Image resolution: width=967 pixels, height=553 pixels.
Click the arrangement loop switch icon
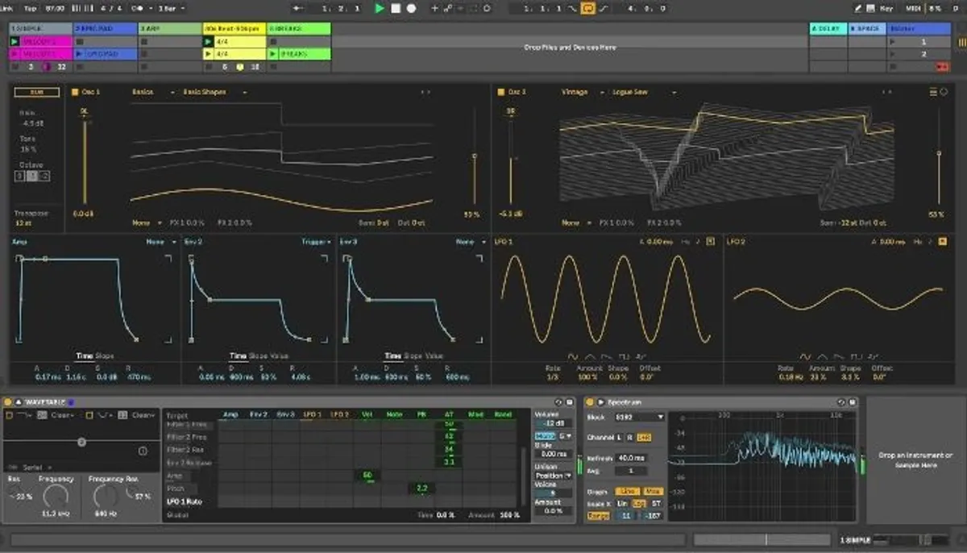pyautogui.click(x=587, y=7)
